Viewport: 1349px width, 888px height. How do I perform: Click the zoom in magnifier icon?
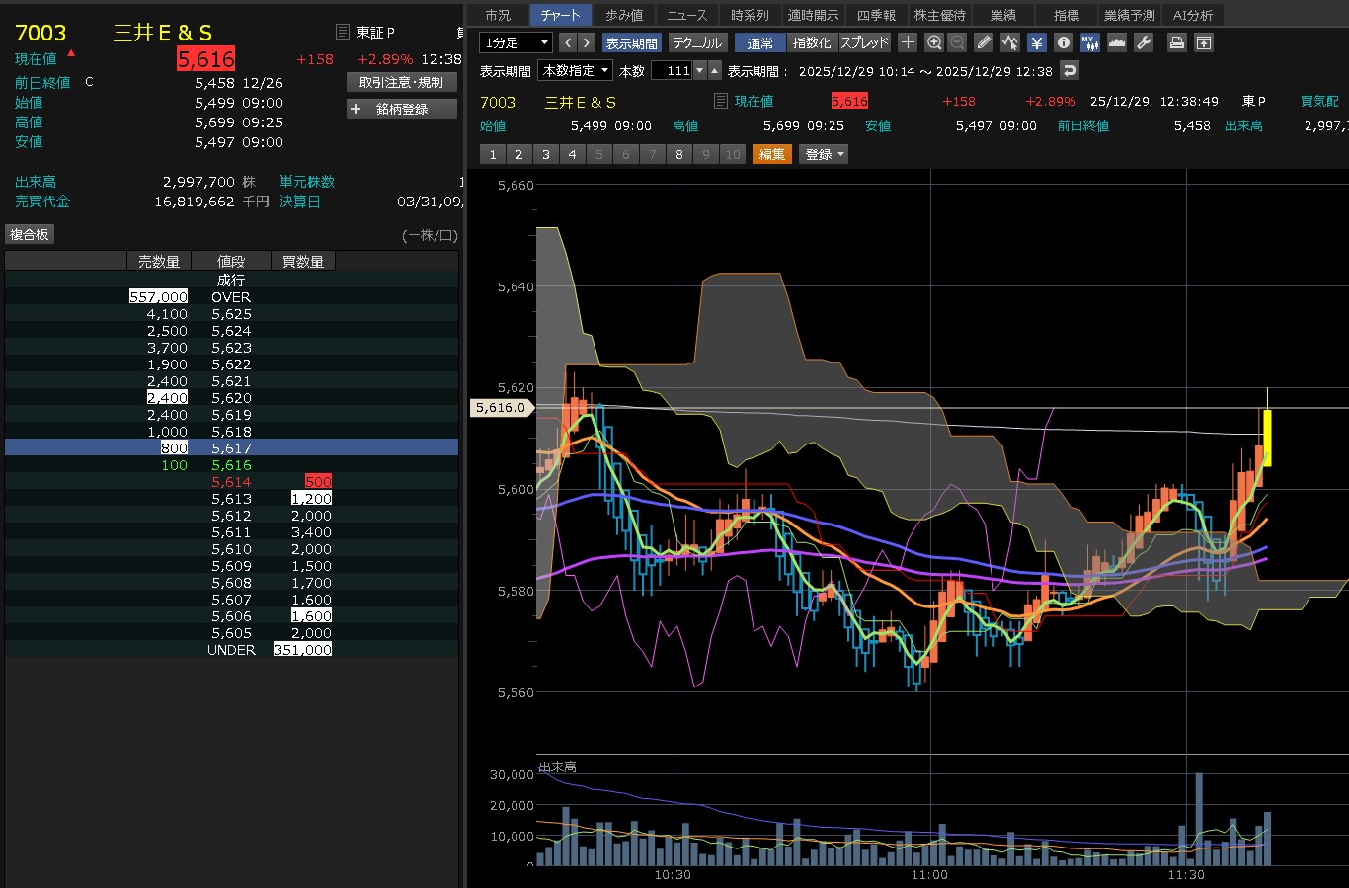click(x=934, y=42)
